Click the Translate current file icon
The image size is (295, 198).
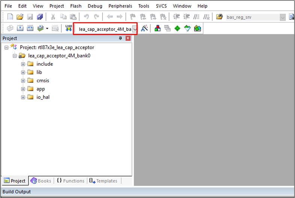[10, 28]
